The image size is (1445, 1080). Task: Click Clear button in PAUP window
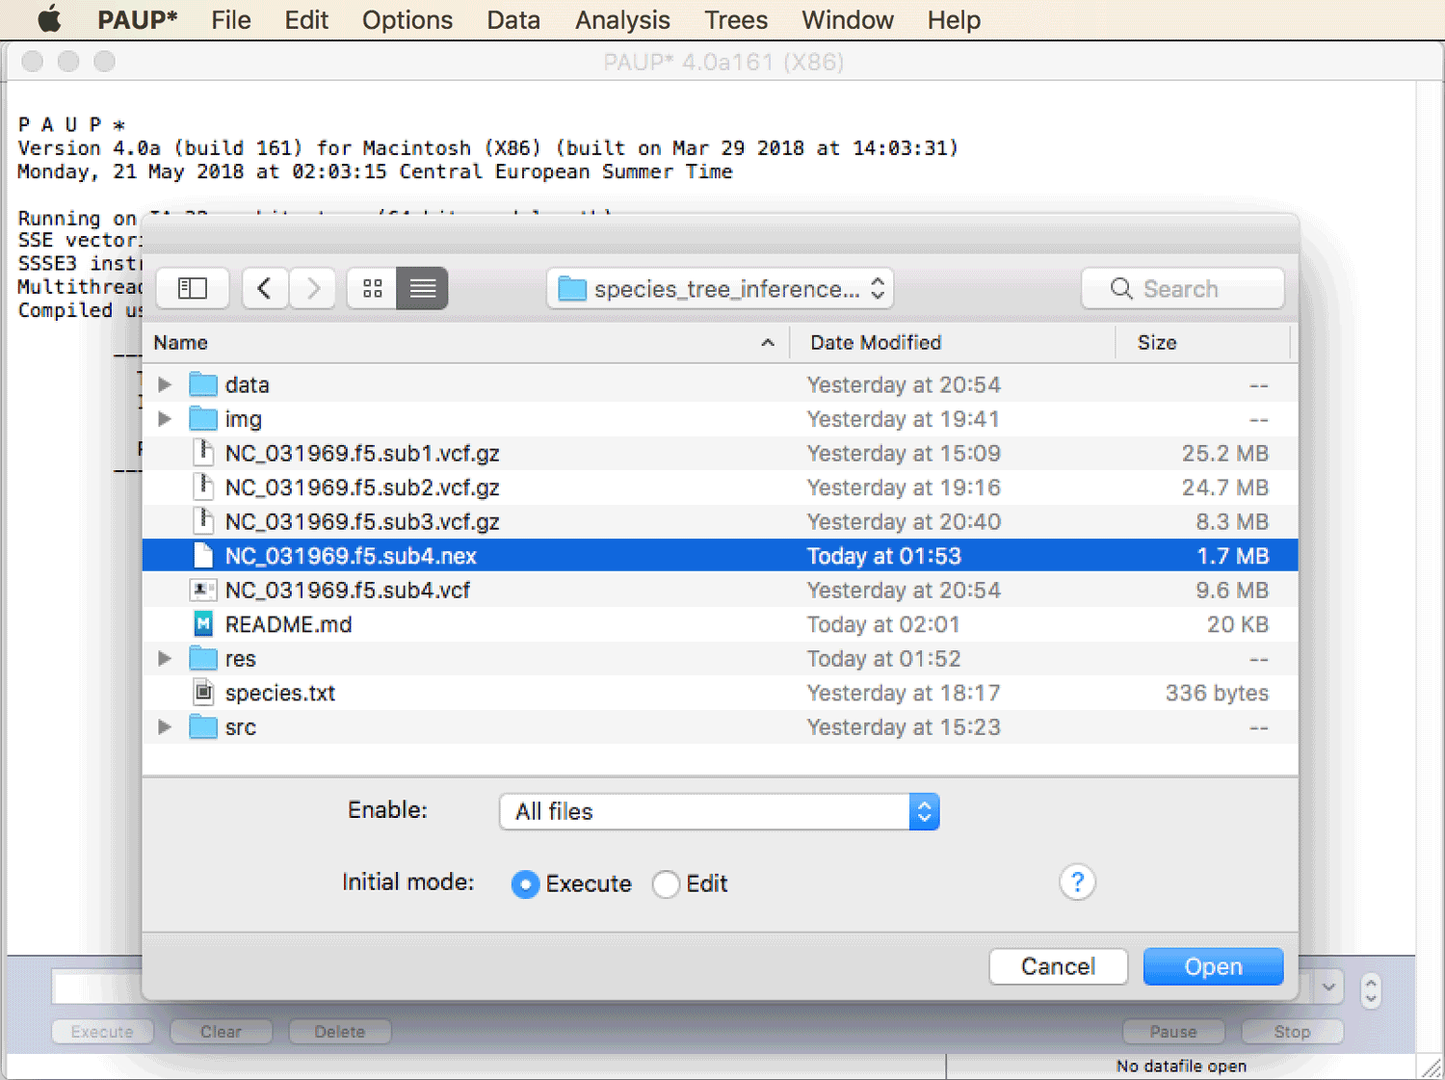pos(221,1032)
